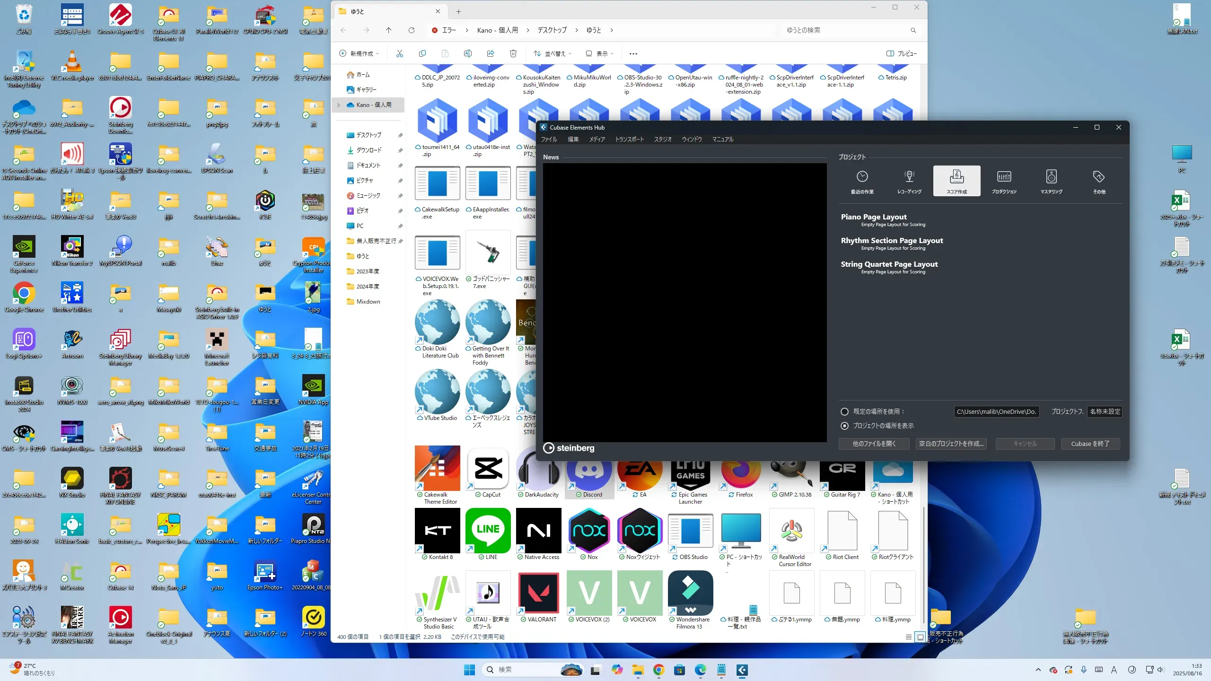The image size is (1211, 681).
Task: Click the 空白のプロジェクトを作成 button
Action: (951, 444)
